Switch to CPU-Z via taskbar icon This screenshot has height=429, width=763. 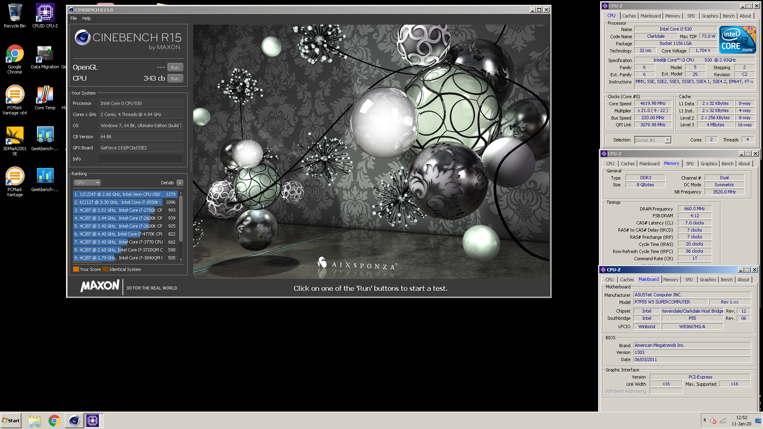(x=93, y=421)
